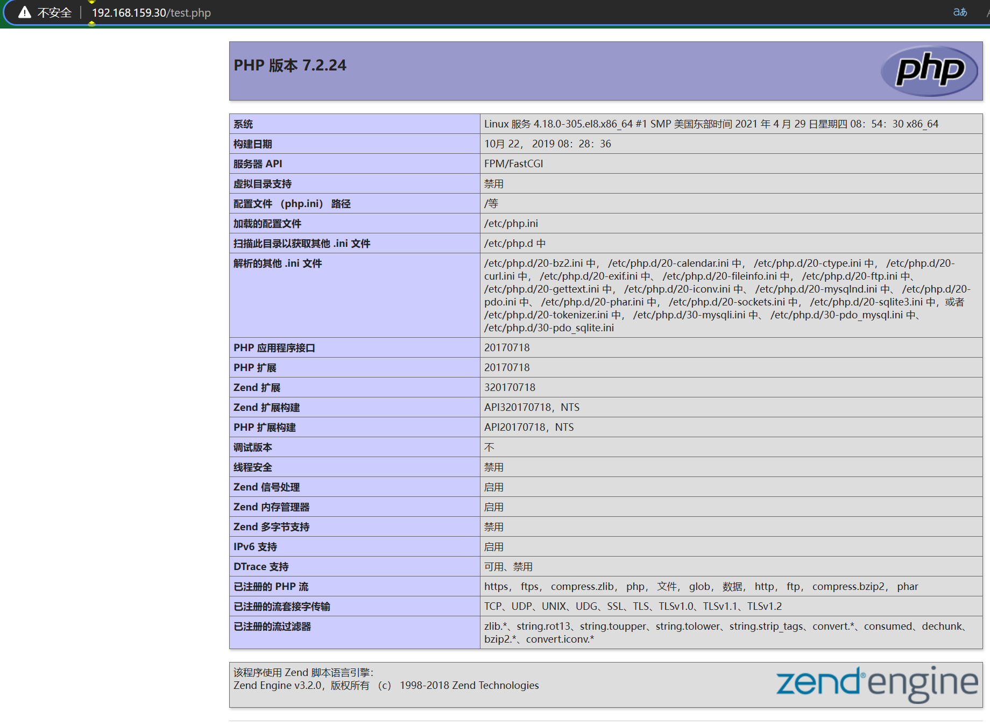Screen dimensions: 990x726
Task: Select the DTrace 支持 label
Action: pos(261,566)
